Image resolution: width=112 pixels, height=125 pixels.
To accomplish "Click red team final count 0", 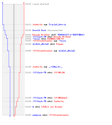I will tap(14, 116).
